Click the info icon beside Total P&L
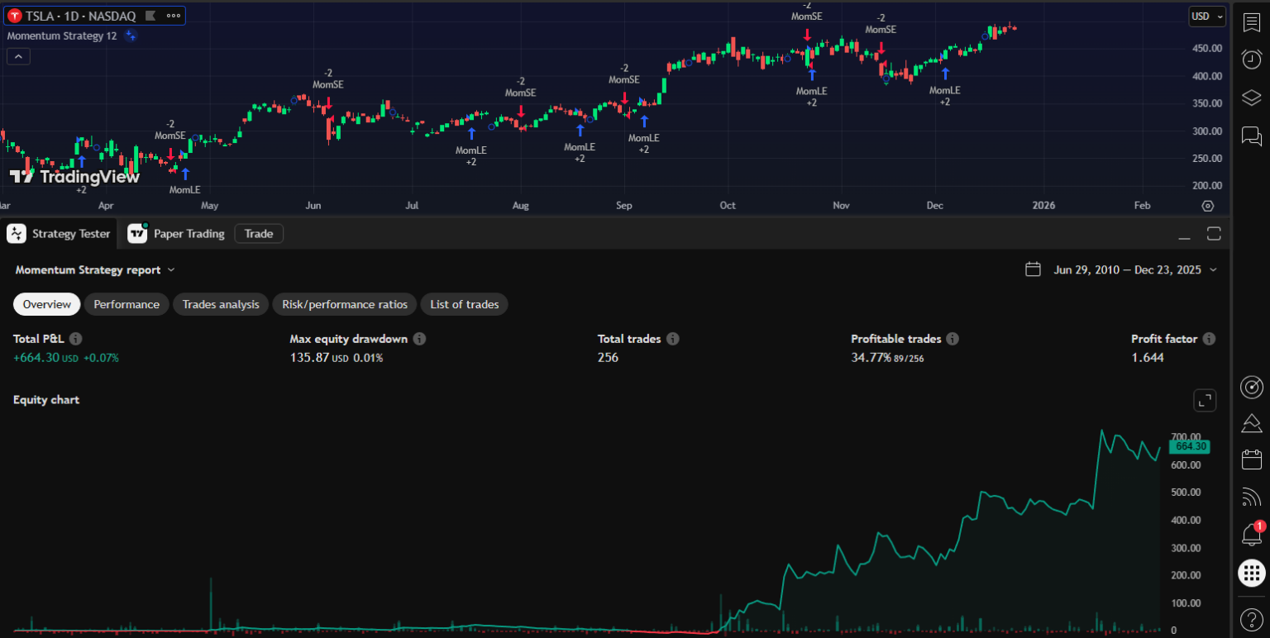 click(x=75, y=338)
